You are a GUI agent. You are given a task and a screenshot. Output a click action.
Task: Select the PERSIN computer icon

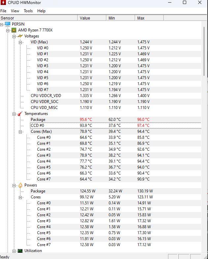point(8,24)
